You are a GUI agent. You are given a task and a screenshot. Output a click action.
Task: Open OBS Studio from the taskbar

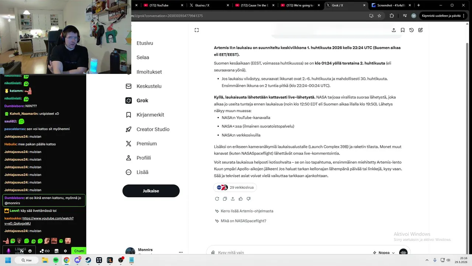coord(121,260)
